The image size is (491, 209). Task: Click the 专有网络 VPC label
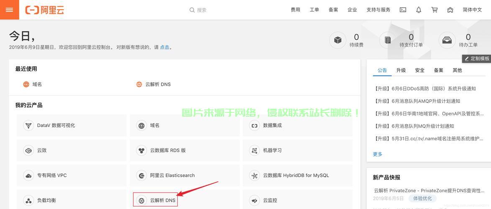(x=52, y=176)
